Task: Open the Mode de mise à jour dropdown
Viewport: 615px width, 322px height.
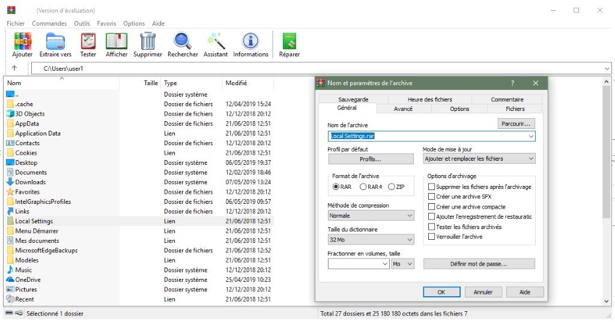Action: [479, 159]
